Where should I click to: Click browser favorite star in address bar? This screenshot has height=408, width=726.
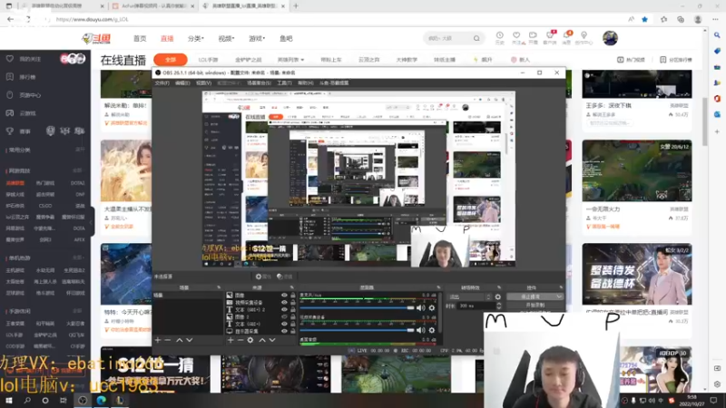pos(644,19)
